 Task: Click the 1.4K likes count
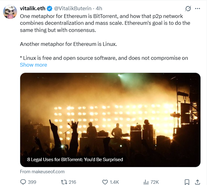click(114, 182)
